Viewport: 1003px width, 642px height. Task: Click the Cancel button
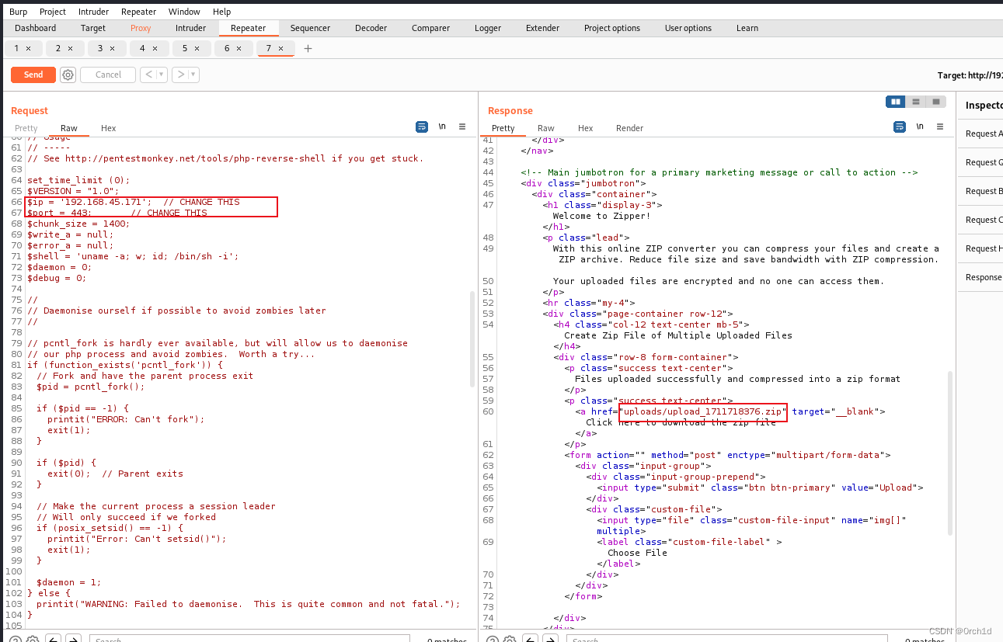[108, 75]
